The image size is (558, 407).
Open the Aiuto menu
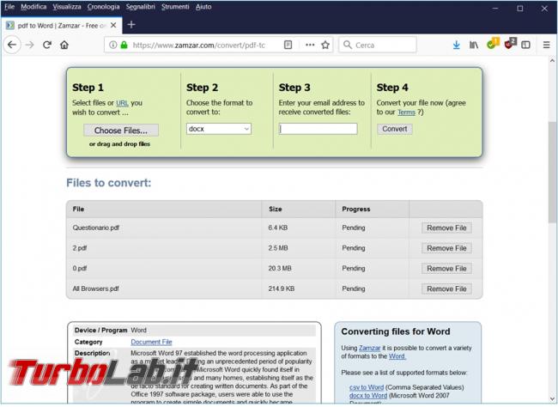(x=203, y=7)
